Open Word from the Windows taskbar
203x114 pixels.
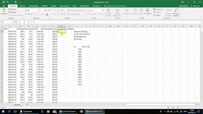[81, 111]
